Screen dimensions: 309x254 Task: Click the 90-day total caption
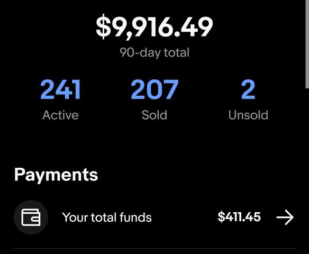154,52
